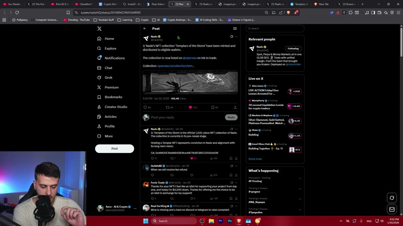Click the zoom magnifier in address bar
The image size is (403, 226).
pyautogui.click(x=266, y=13)
